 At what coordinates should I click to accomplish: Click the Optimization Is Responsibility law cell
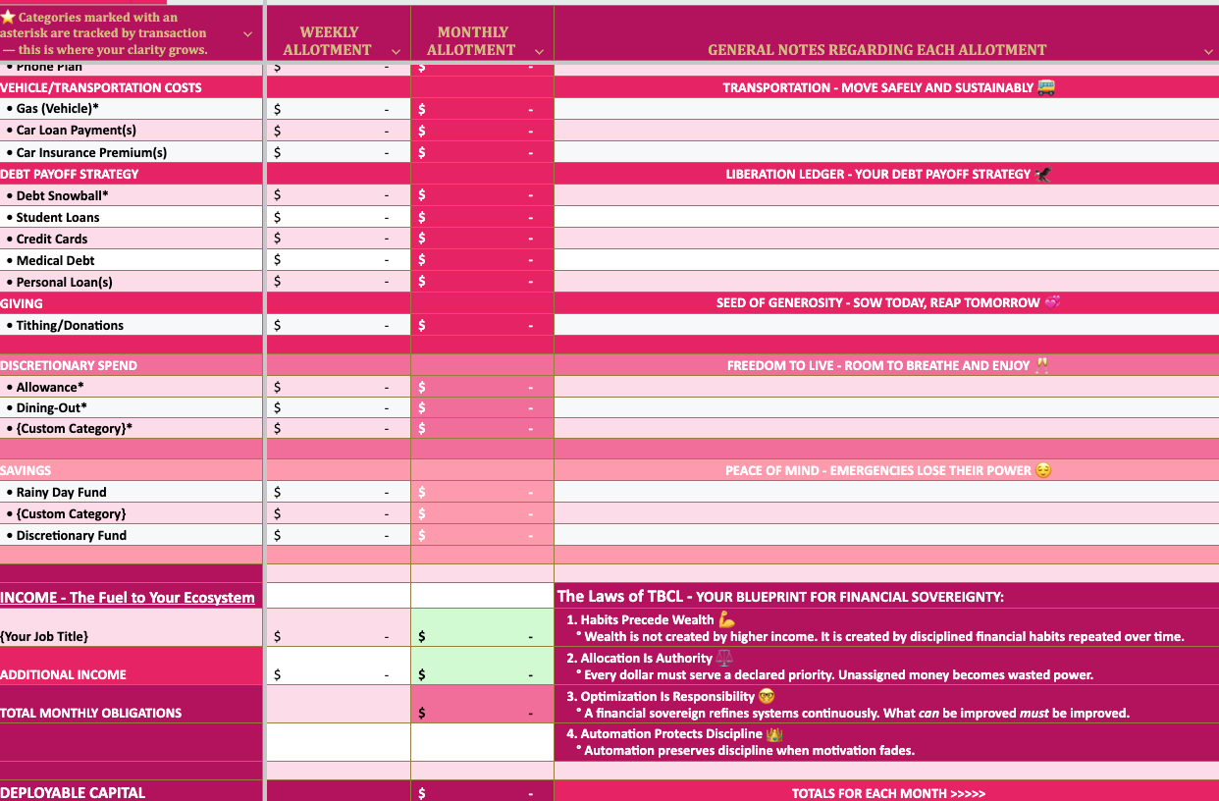(x=887, y=705)
